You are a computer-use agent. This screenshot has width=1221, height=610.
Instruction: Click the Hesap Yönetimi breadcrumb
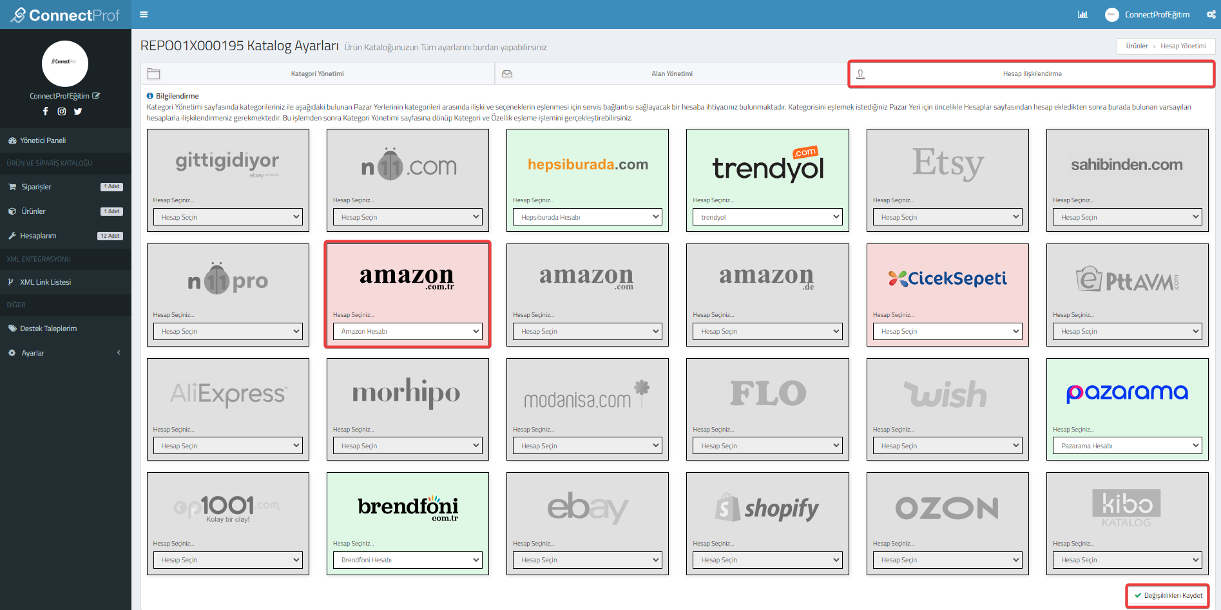click(1183, 46)
